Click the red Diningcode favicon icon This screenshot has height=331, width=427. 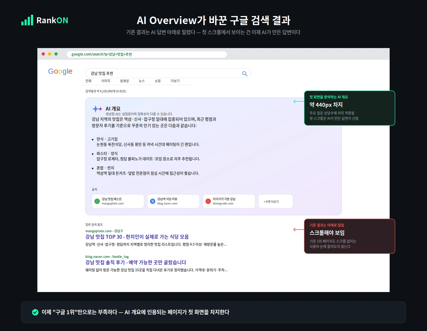(x=208, y=201)
